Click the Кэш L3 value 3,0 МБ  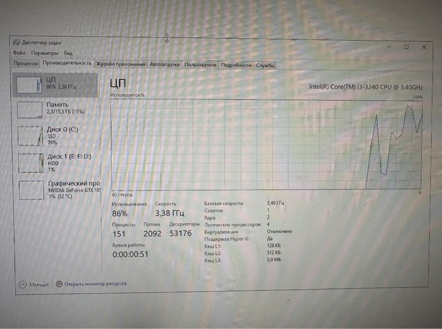[273, 260]
